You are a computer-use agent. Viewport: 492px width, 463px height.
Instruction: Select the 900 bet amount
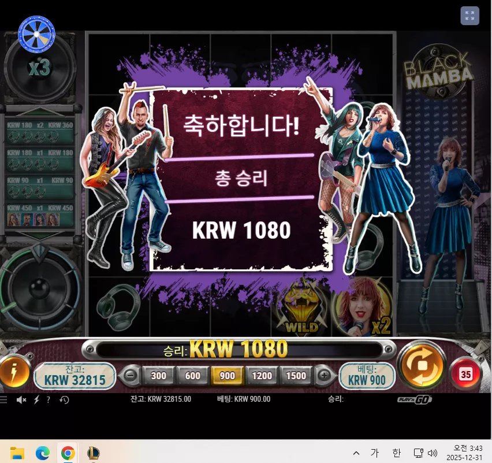click(227, 375)
